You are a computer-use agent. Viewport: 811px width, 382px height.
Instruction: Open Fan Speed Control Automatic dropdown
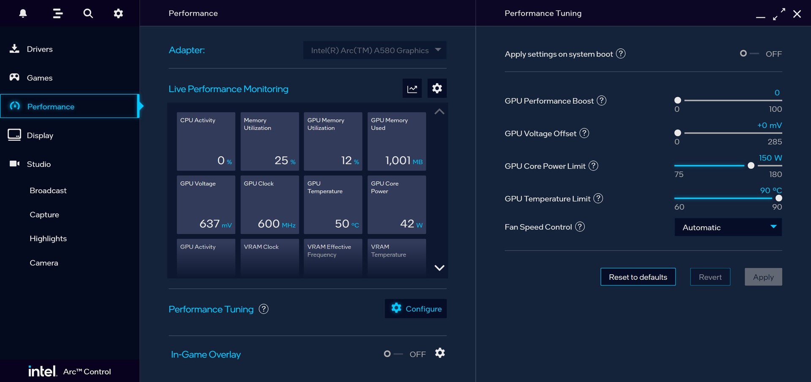click(728, 227)
